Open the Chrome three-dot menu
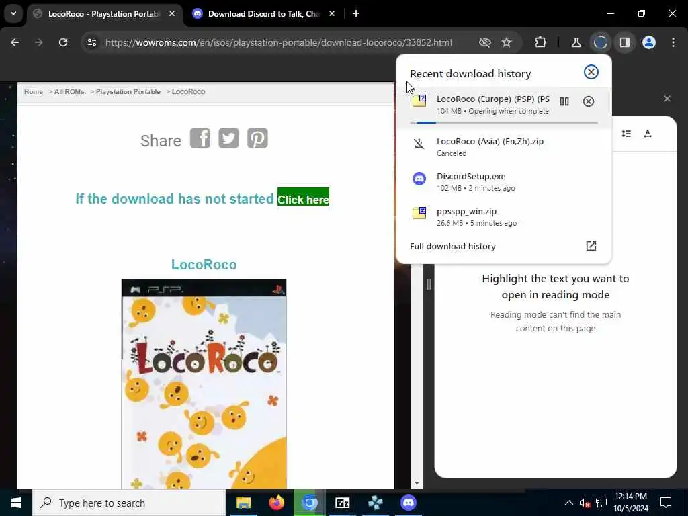This screenshot has width=688, height=516. click(673, 42)
